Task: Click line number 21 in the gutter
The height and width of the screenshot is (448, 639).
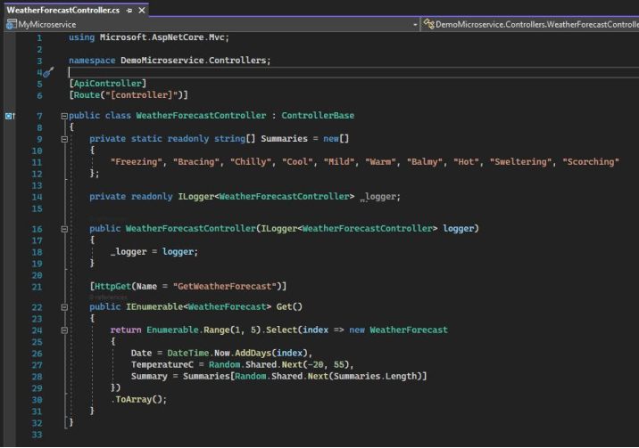Action: click(37, 285)
